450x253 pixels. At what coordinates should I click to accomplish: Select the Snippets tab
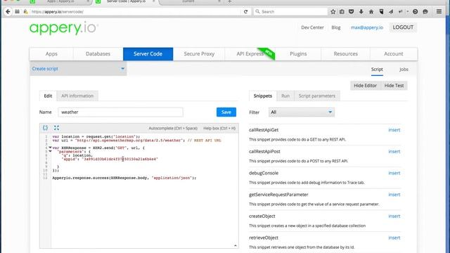coord(262,96)
